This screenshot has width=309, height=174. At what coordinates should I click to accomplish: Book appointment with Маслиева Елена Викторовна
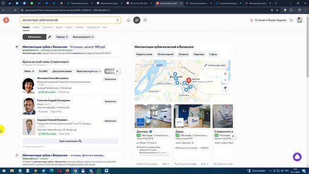click(x=110, y=79)
